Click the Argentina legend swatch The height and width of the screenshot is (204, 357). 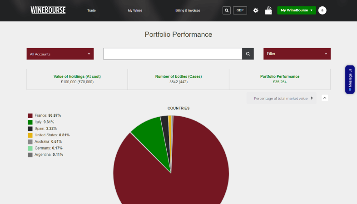coord(30,155)
